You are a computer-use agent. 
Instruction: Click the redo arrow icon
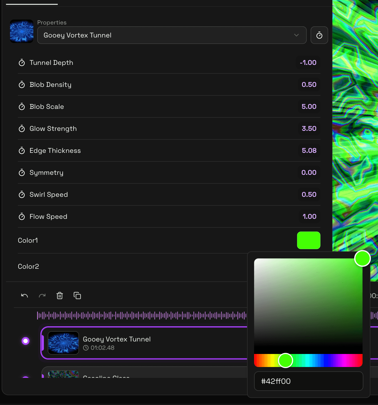coord(42,296)
